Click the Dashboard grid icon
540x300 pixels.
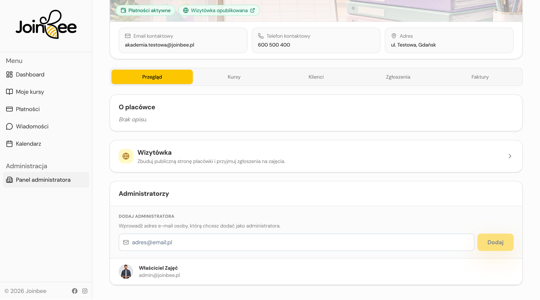[x=9, y=74]
